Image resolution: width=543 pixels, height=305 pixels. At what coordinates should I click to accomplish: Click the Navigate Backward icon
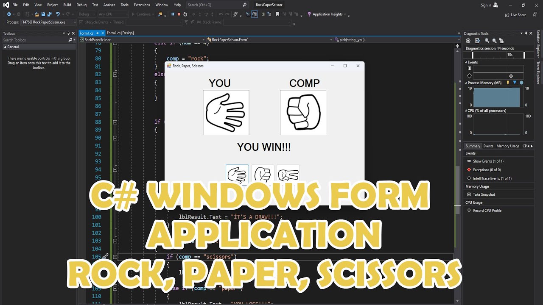point(9,14)
